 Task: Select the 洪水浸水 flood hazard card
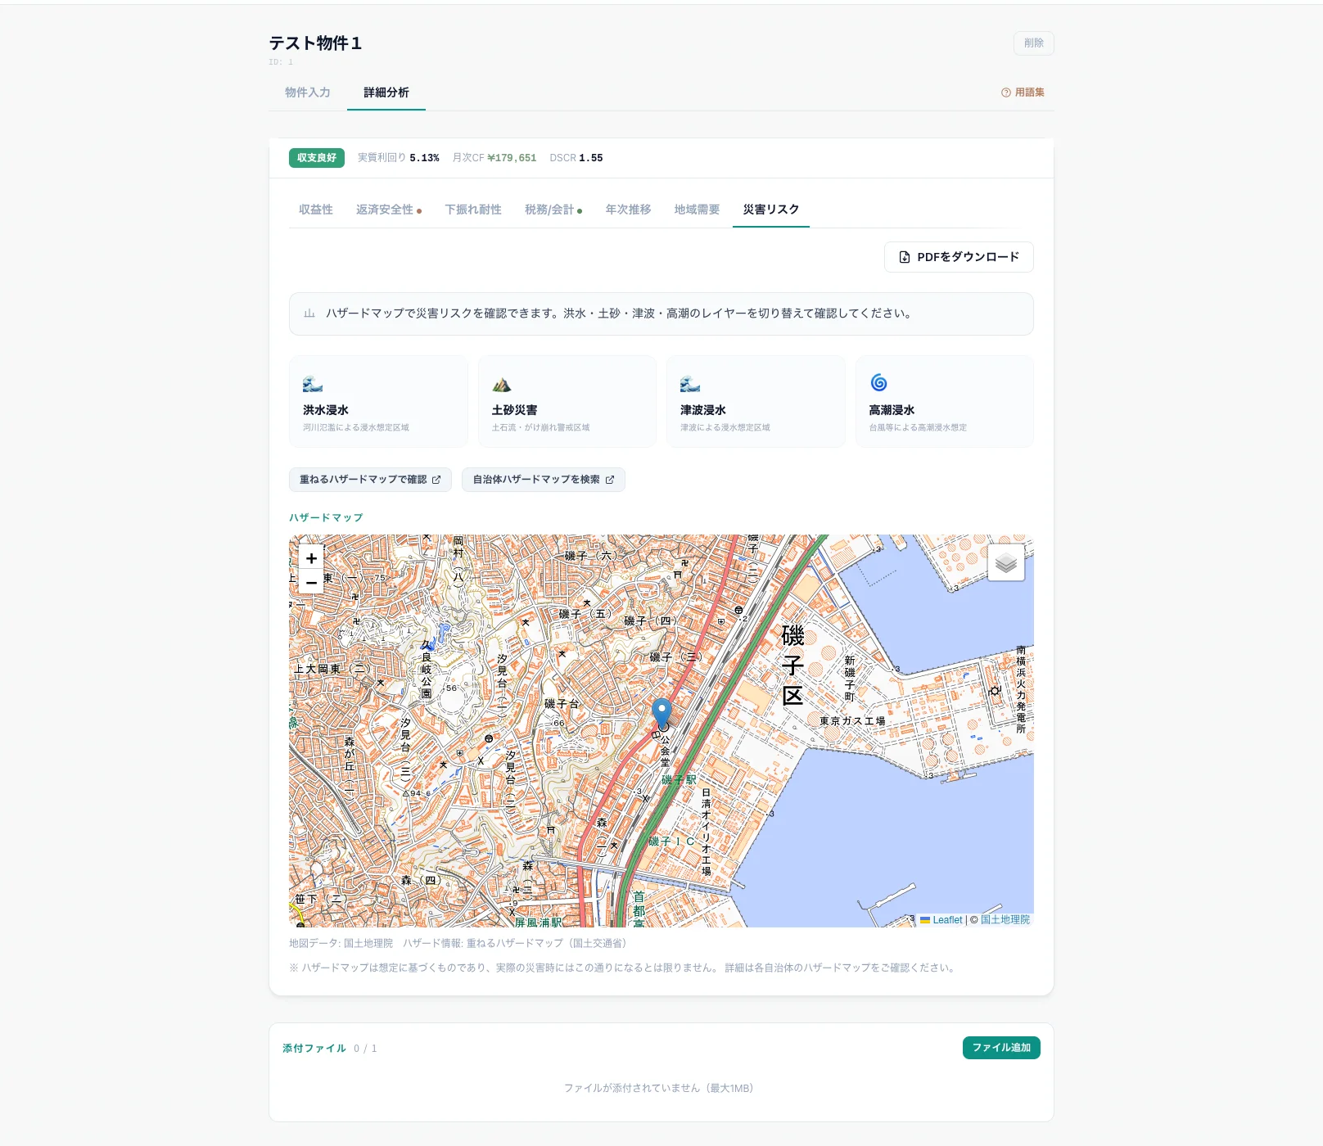coord(378,401)
